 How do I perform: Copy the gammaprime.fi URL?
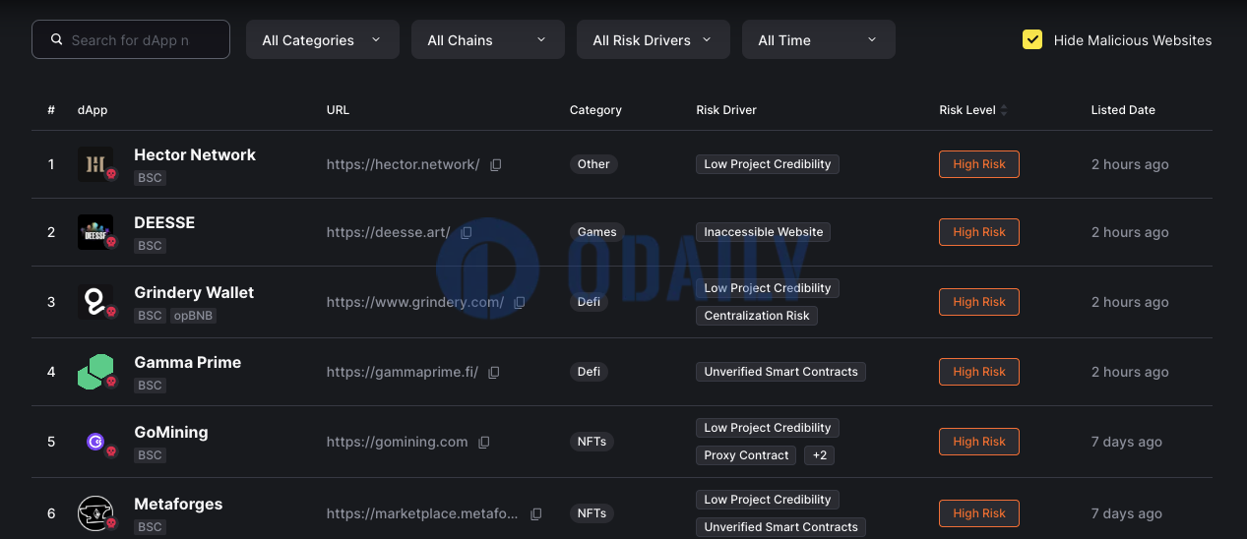(494, 372)
